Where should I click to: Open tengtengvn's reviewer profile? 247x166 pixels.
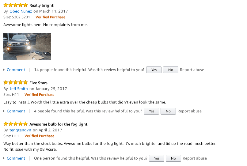(21, 130)
